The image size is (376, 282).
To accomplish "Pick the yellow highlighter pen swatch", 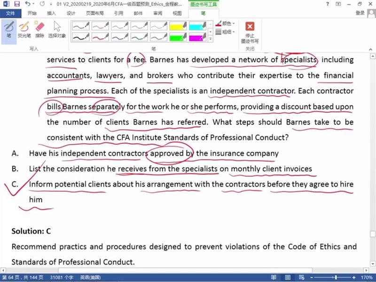I will point(178,25).
